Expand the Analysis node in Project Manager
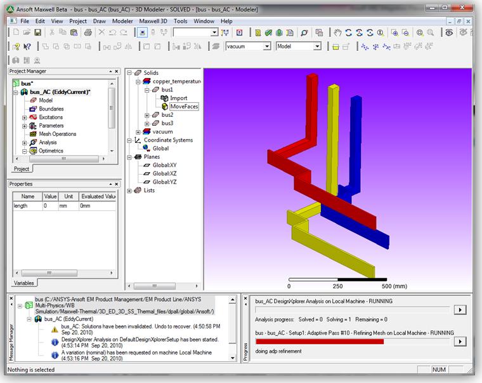Screen dimensions: 482x383 tap(24, 142)
